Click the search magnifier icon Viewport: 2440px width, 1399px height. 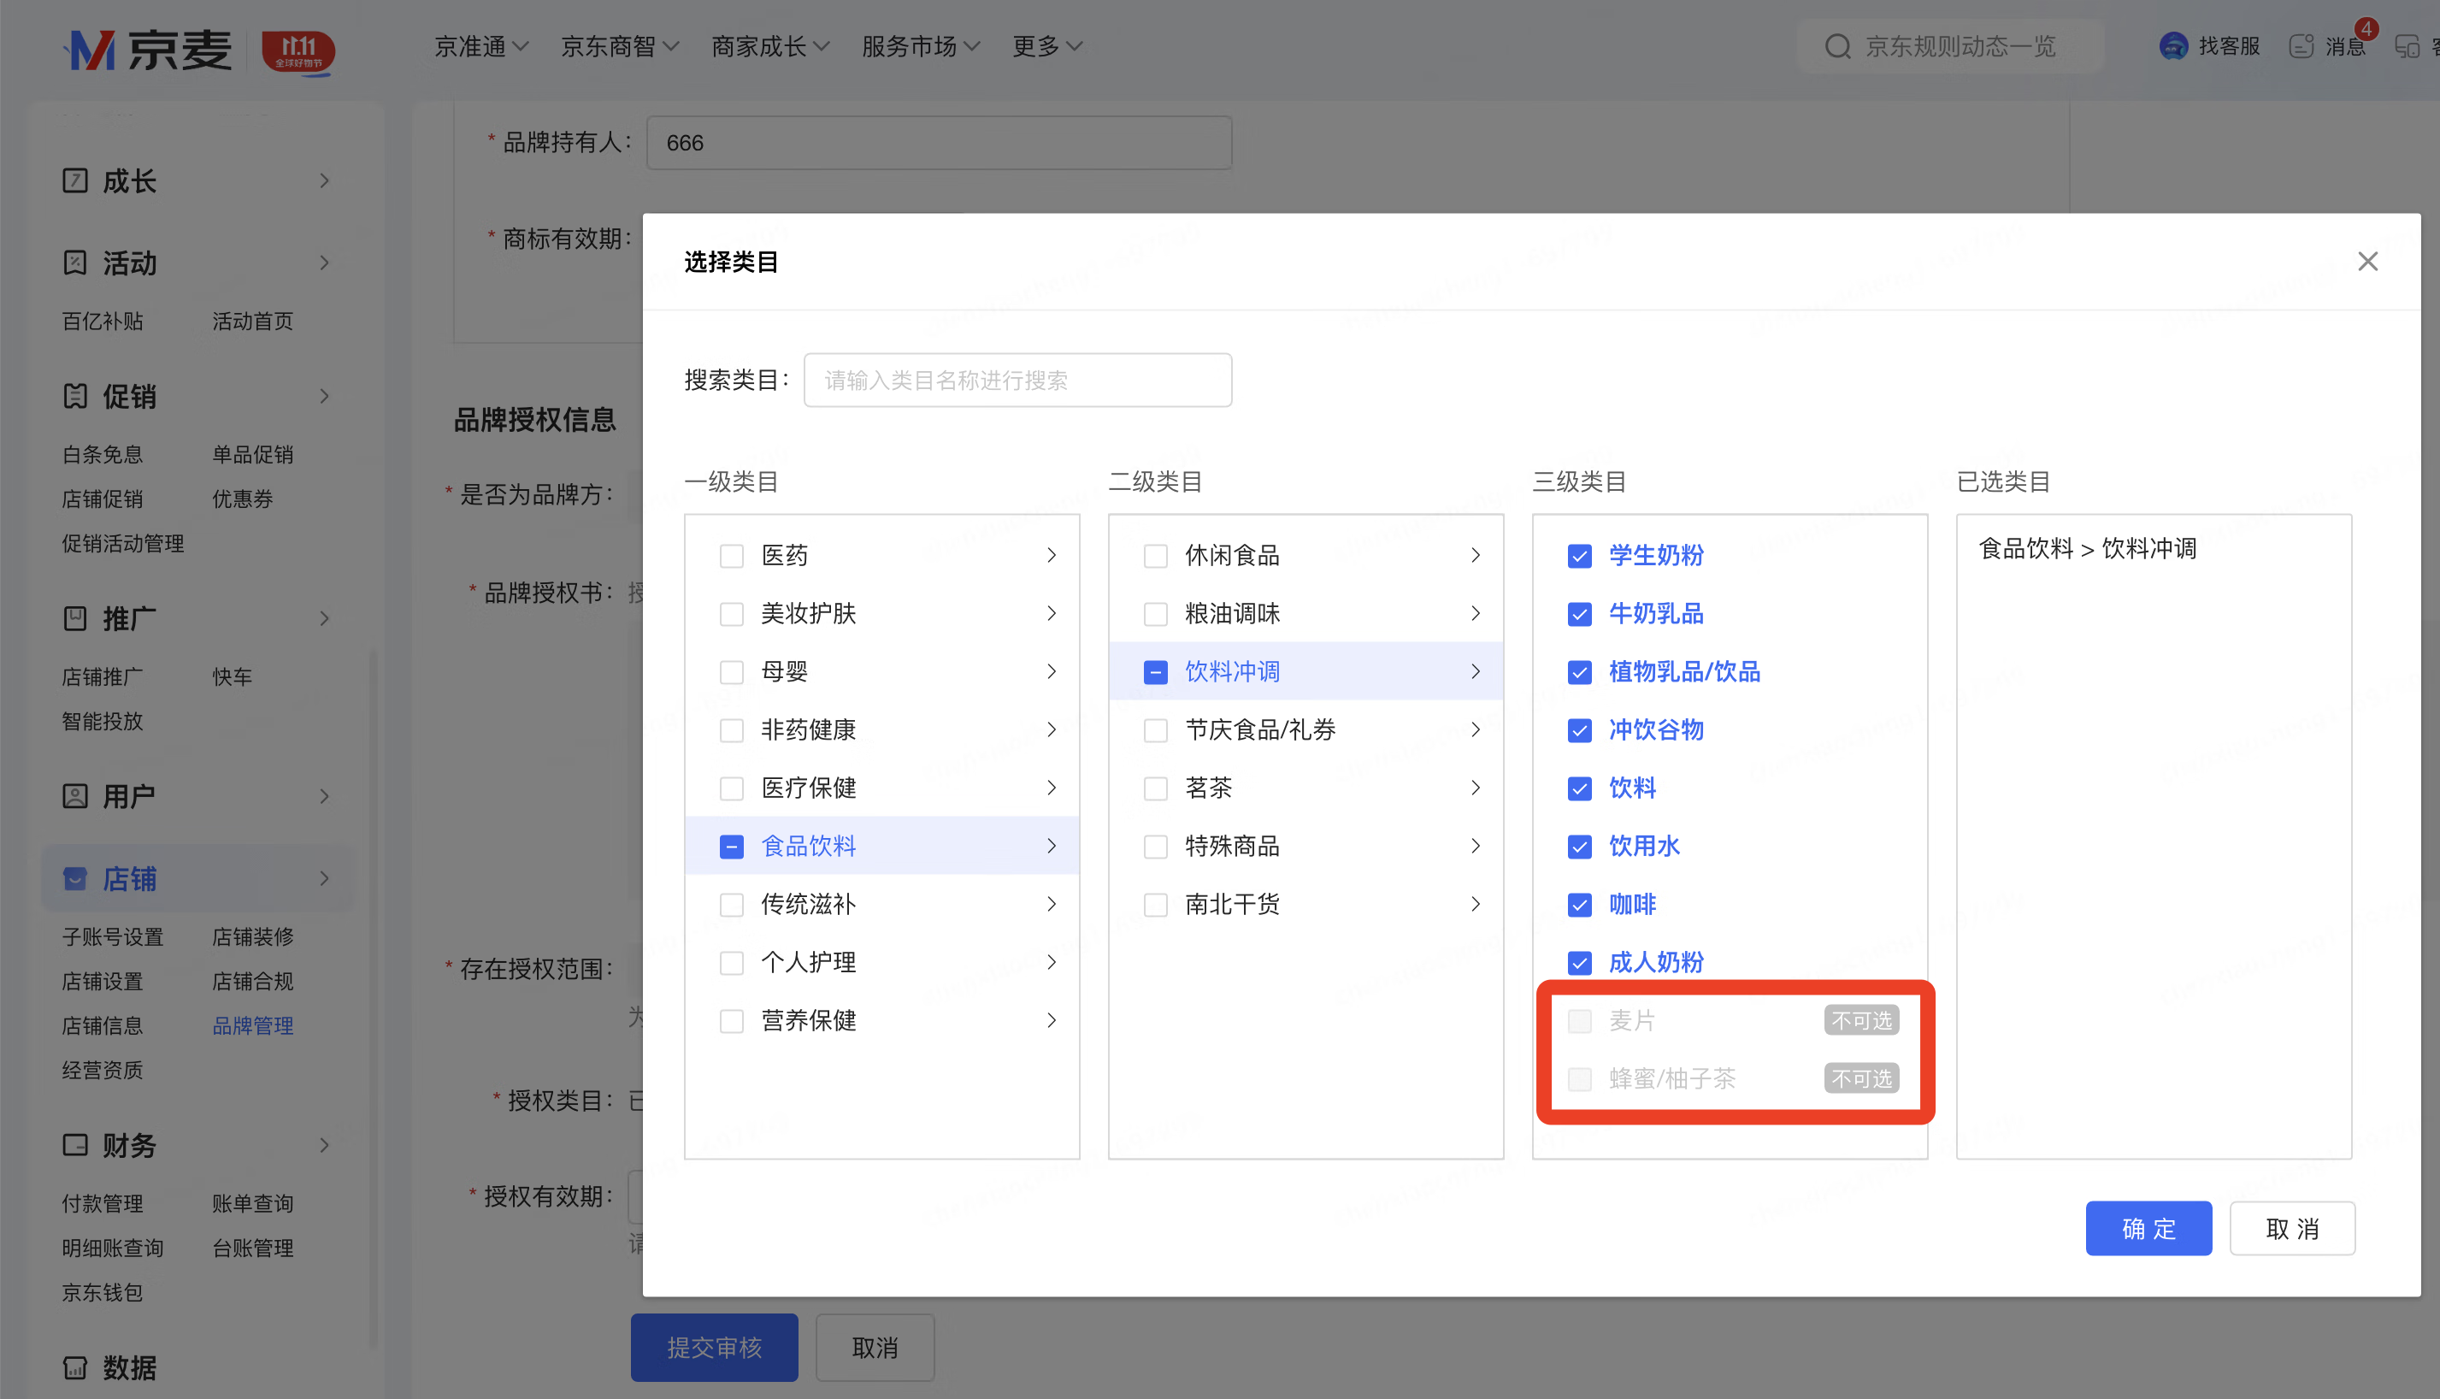(x=1836, y=46)
